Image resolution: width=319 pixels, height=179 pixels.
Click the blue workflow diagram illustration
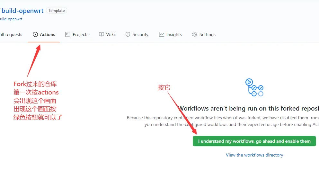[254, 87]
